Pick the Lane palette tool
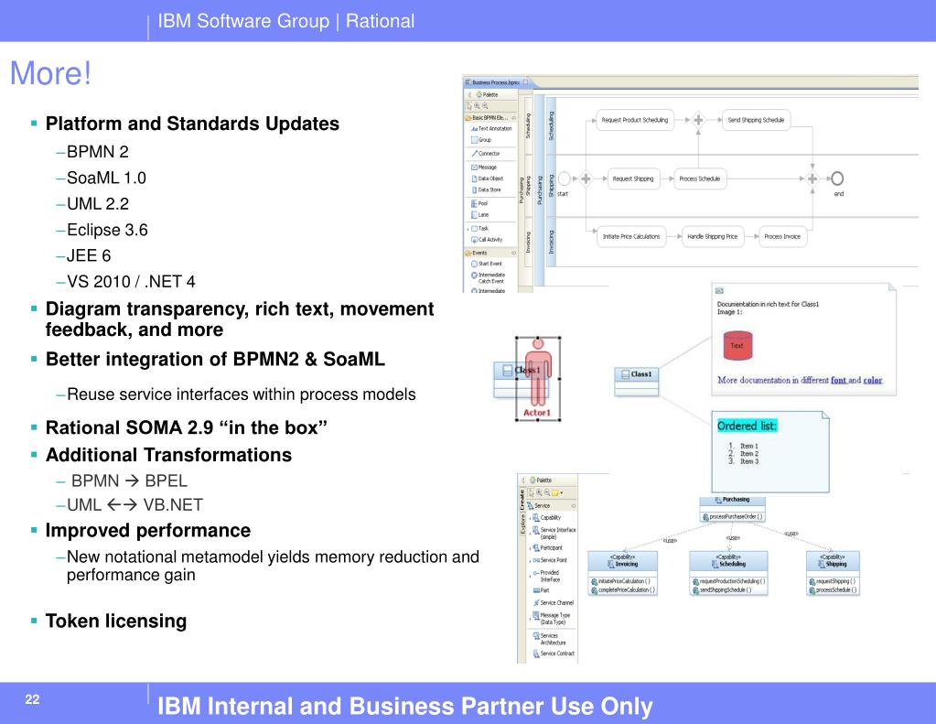936x724 pixels. tap(480, 215)
